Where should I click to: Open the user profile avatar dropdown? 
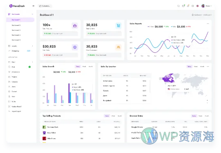[207, 6]
